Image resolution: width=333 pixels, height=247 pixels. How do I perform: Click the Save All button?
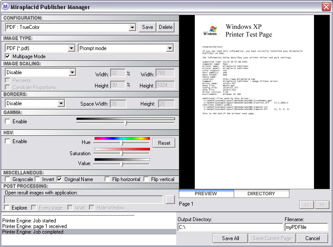click(230, 238)
